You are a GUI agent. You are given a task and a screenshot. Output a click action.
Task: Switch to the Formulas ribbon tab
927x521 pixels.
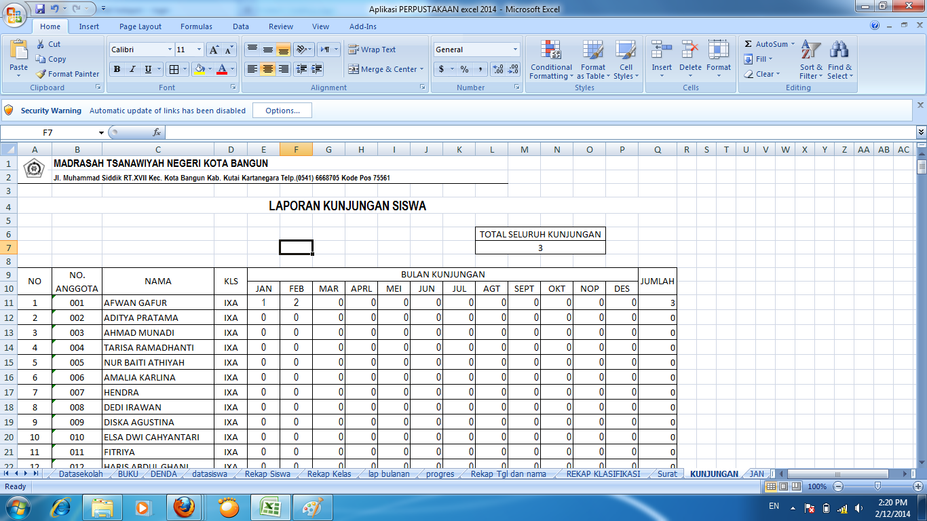[x=196, y=26]
